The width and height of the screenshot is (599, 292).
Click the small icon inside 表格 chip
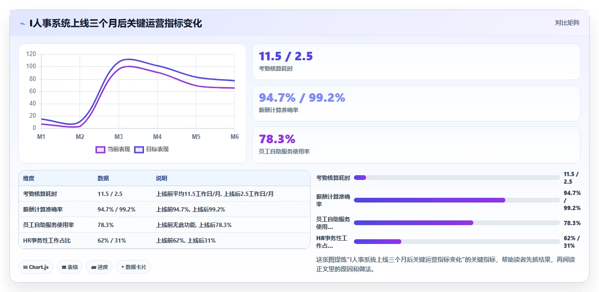coord(64,267)
